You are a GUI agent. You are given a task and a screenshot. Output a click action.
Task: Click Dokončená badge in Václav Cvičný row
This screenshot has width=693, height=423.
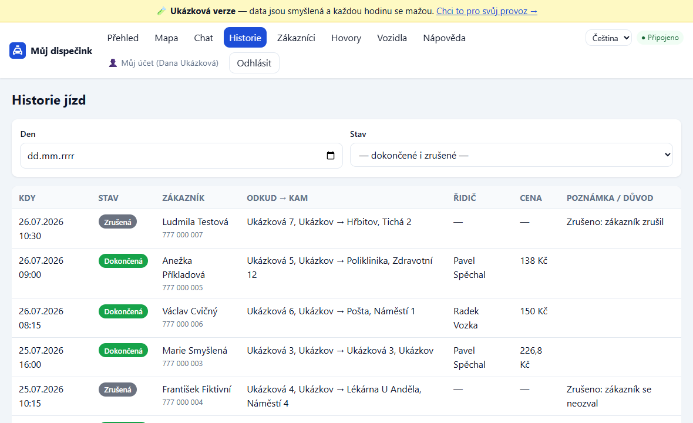point(123,311)
